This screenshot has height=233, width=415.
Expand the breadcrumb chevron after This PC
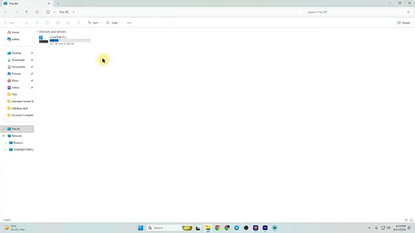pos(74,12)
